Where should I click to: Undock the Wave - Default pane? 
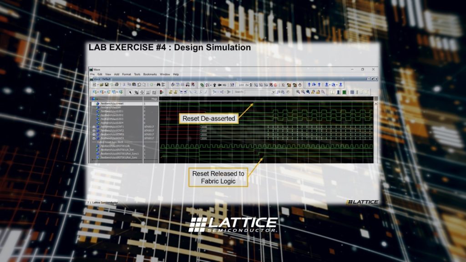(x=372, y=79)
